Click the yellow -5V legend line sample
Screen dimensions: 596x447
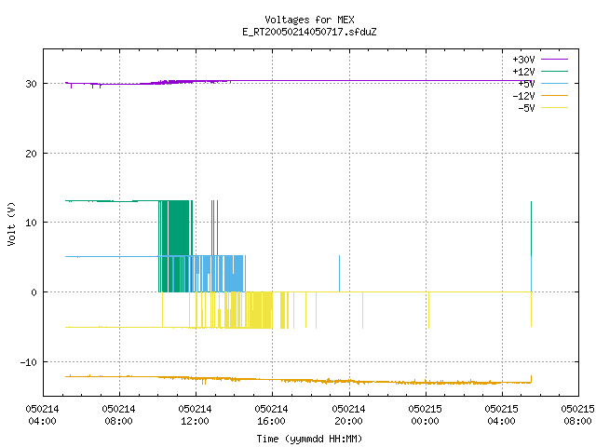[554, 108]
